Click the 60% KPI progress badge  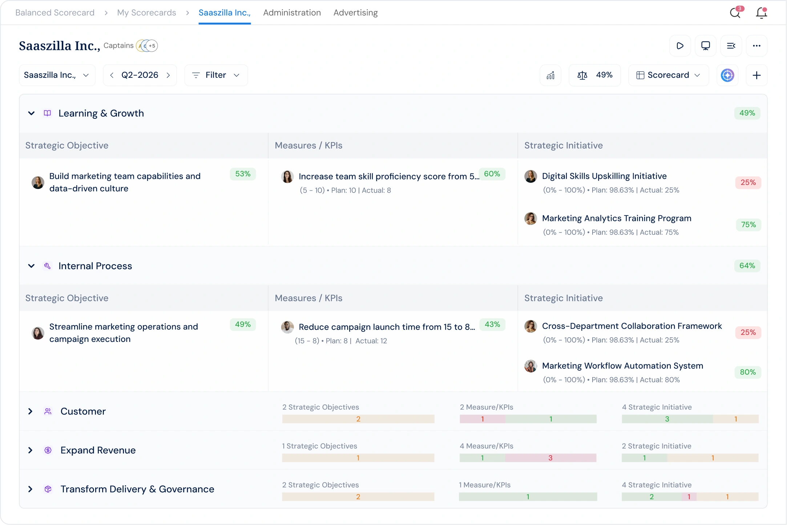(x=492, y=174)
